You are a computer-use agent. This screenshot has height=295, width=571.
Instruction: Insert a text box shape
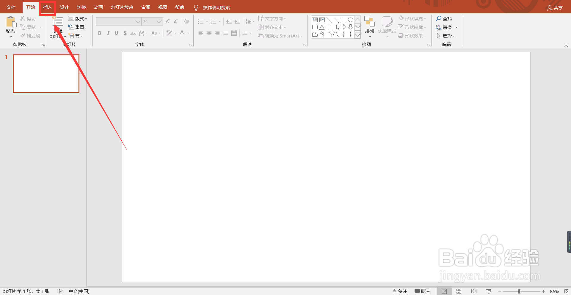point(315,20)
